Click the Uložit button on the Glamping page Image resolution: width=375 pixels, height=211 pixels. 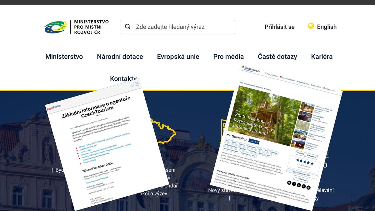pos(301,153)
